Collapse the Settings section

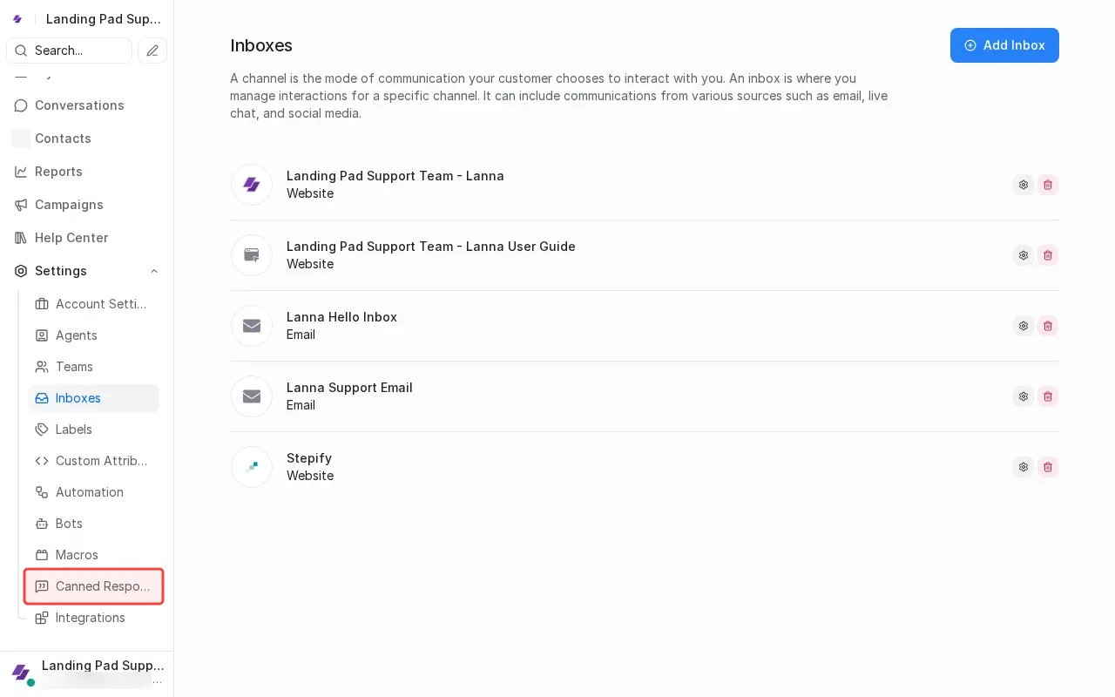[154, 271]
